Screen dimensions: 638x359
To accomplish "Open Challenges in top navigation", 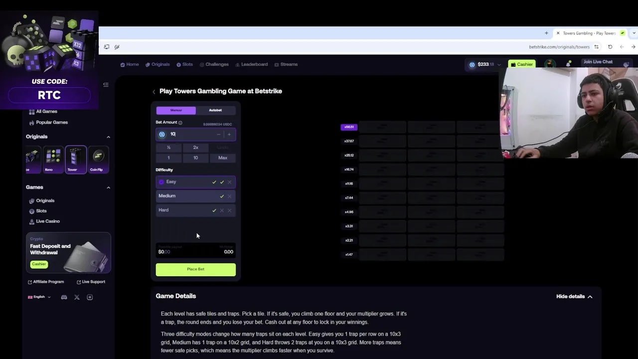I will coord(214,64).
